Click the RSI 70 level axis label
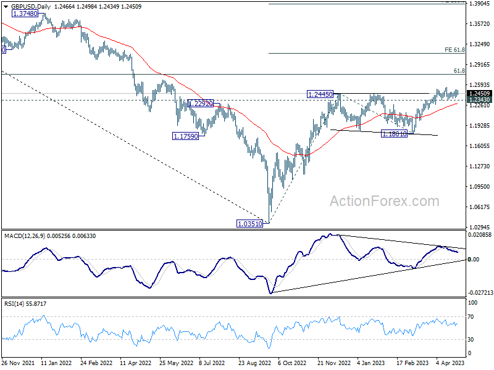The image size is (494, 370). point(471,317)
